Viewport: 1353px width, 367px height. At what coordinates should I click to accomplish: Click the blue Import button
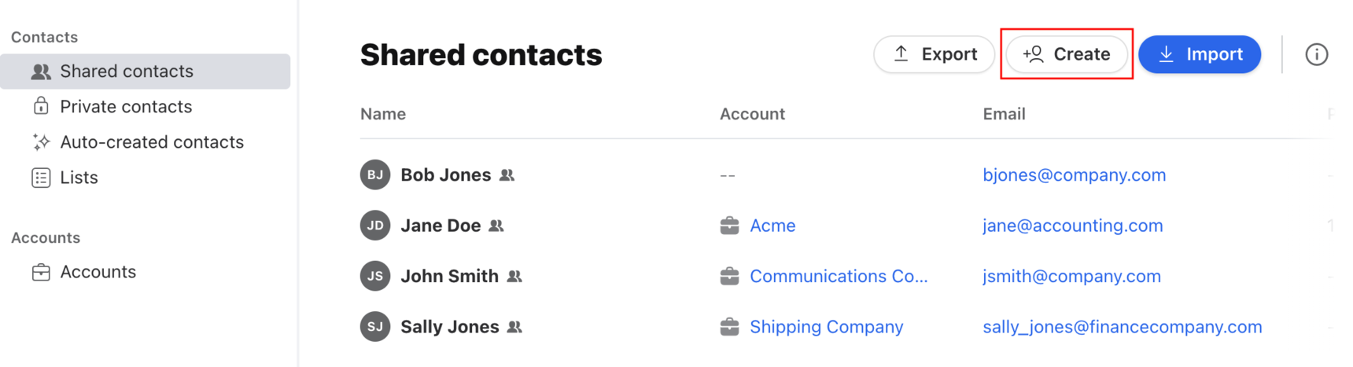click(x=1200, y=54)
